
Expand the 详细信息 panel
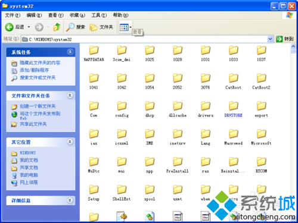[x=70, y=200]
